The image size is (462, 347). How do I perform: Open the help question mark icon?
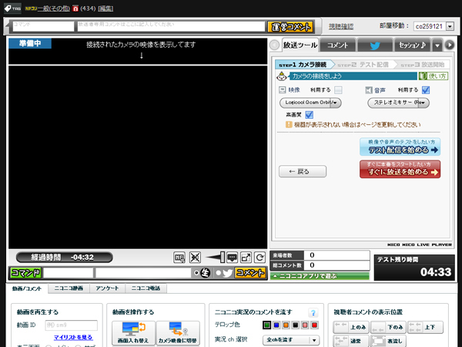pos(313,312)
